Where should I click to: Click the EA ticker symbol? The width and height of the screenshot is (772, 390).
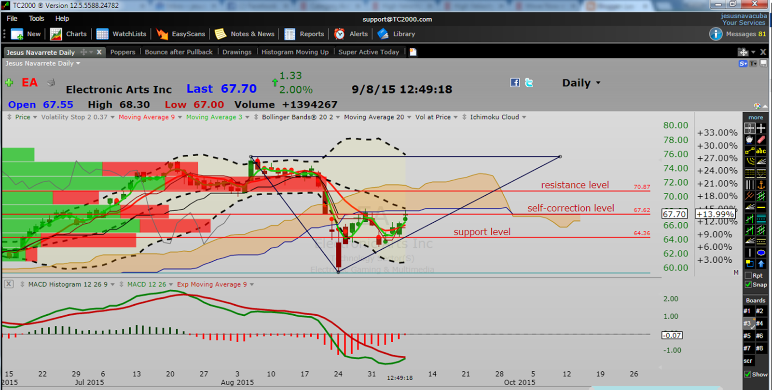(30, 82)
